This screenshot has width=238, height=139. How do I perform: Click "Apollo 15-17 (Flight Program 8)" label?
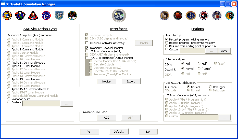(188, 113)
